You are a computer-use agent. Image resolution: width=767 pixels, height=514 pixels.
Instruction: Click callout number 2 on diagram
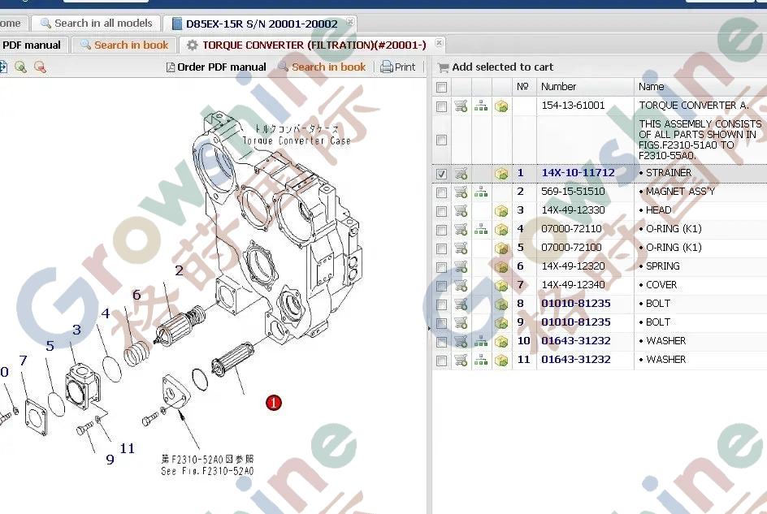pos(179,270)
